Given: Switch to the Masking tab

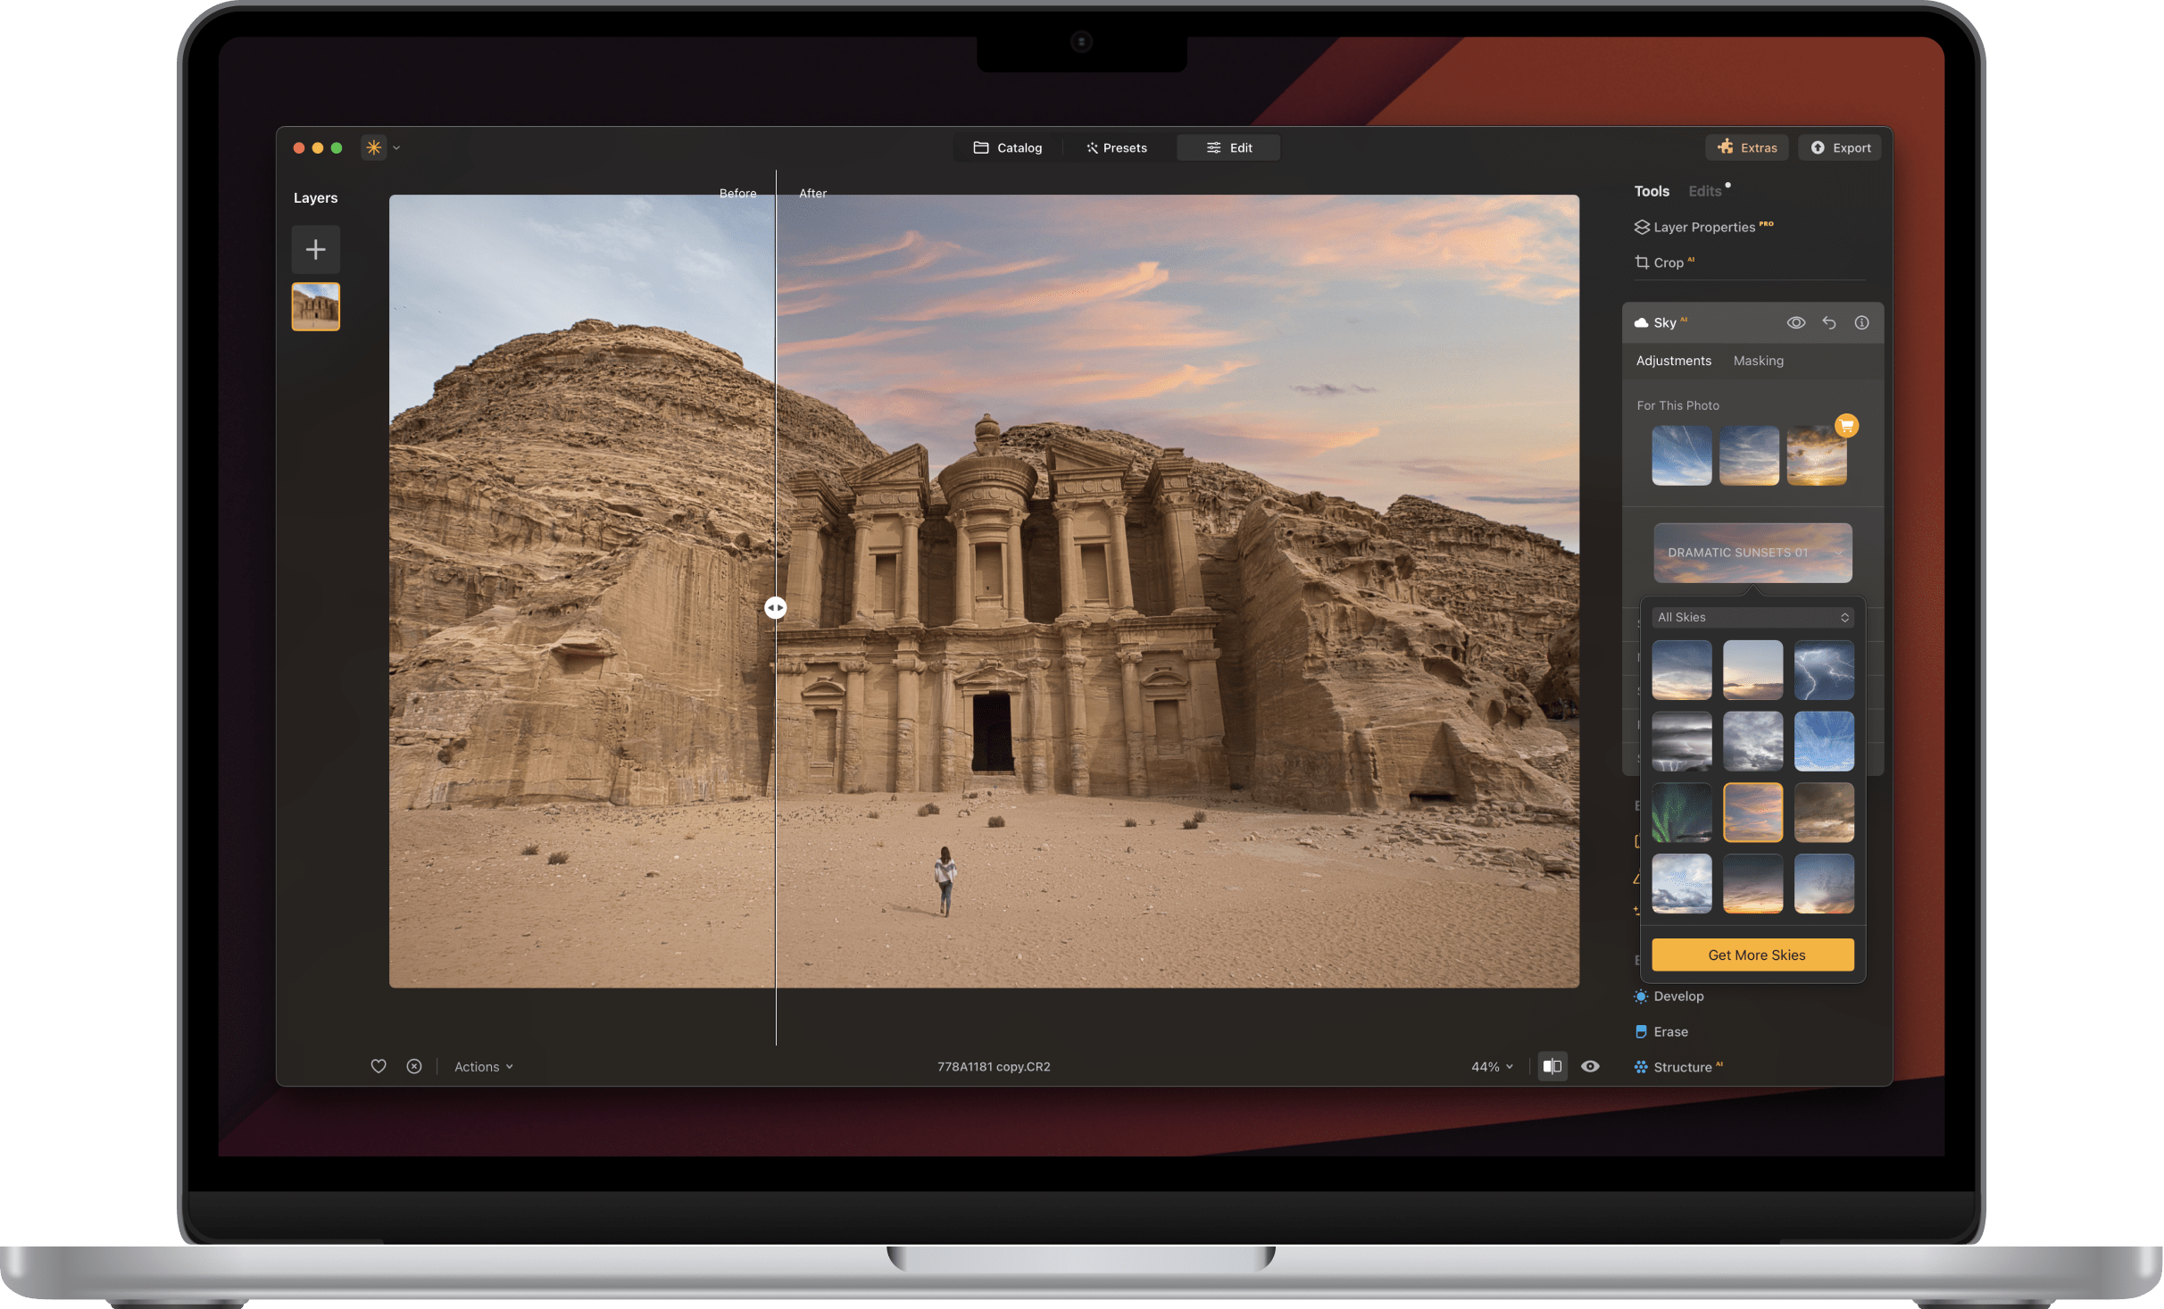Looking at the screenshot, I should click(x=1758, y=361).
